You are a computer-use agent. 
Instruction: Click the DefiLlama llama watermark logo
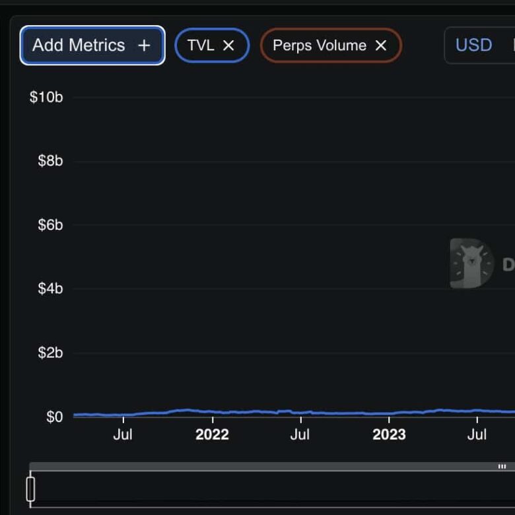point(472,263)
